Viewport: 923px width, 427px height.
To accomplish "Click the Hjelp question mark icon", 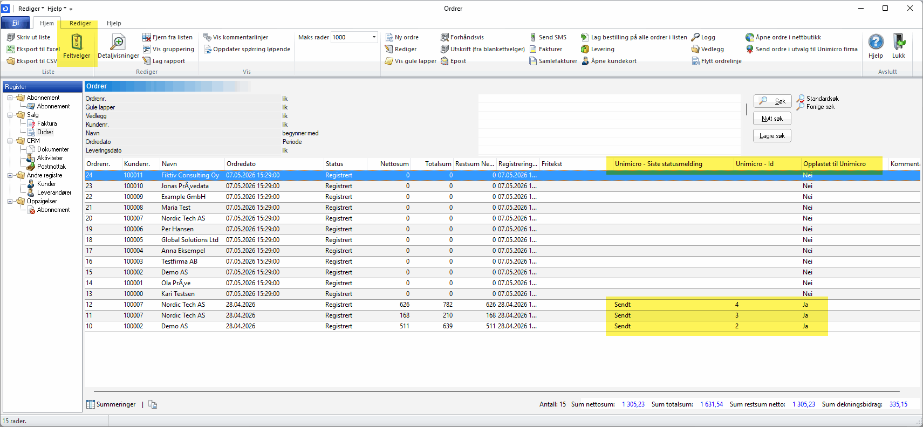I will point(876,42).
